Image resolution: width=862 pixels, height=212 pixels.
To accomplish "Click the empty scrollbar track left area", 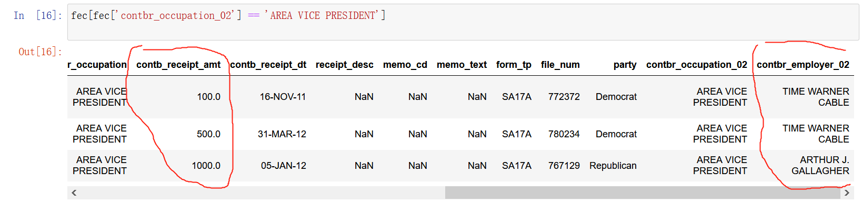I will (263, 193).
